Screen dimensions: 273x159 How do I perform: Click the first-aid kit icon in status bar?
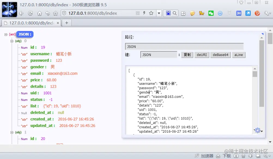click(x=236, y=156)
